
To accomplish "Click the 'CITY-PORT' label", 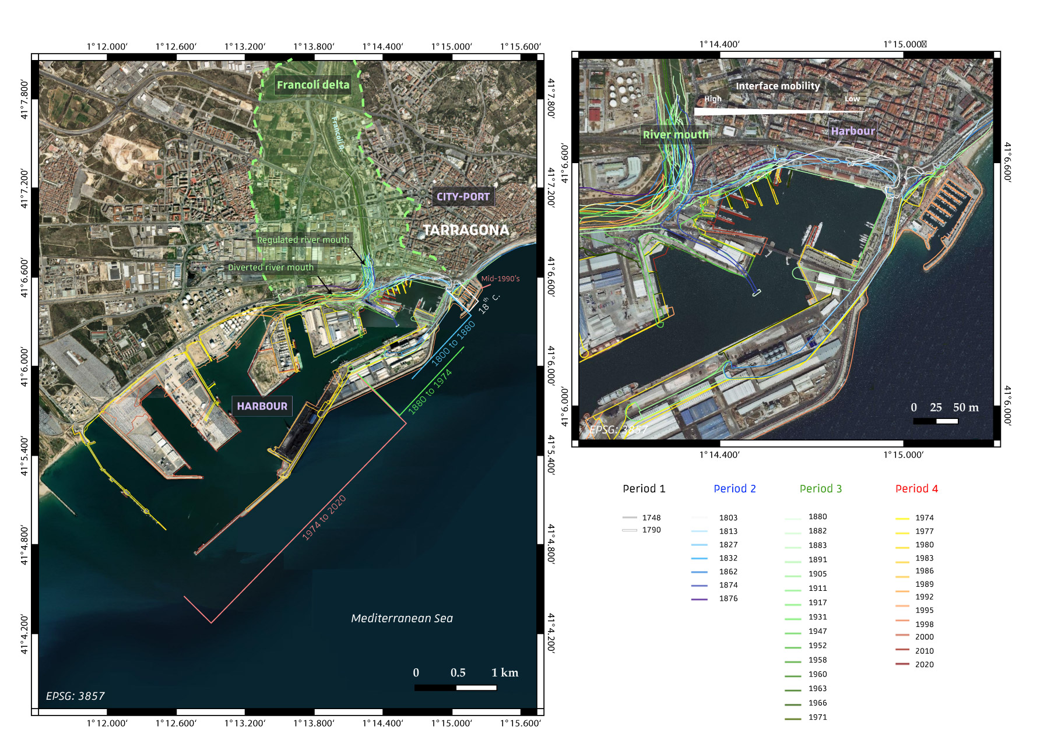I will [x=463, y=197].
